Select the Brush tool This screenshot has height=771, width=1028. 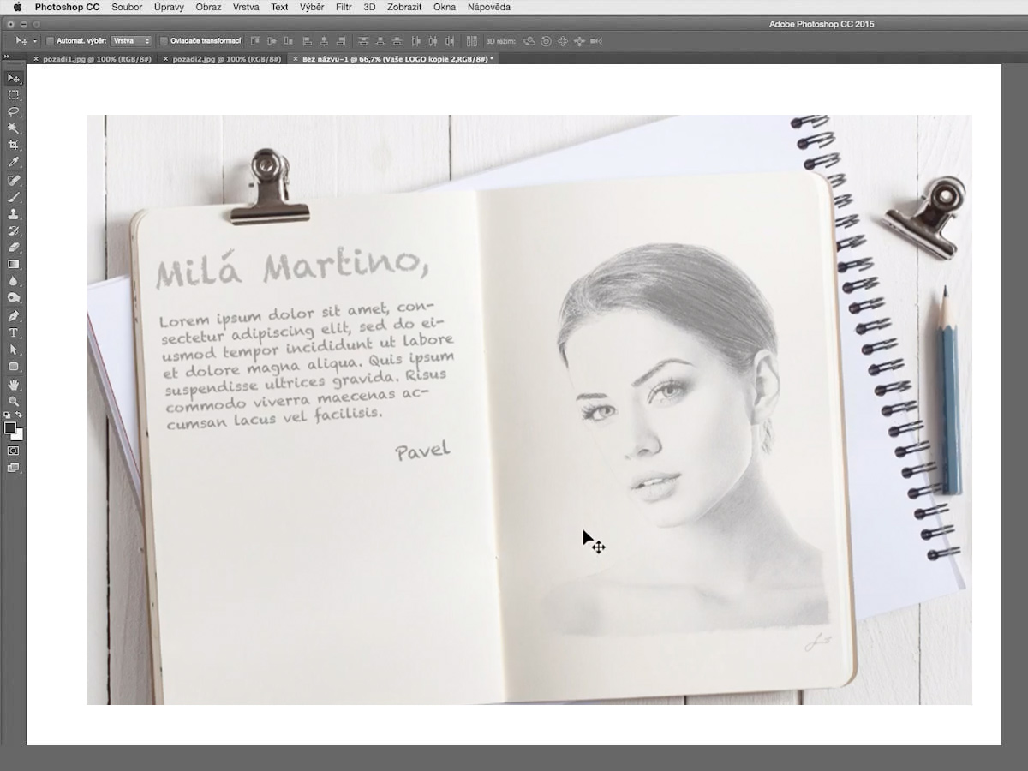(14, 197)
